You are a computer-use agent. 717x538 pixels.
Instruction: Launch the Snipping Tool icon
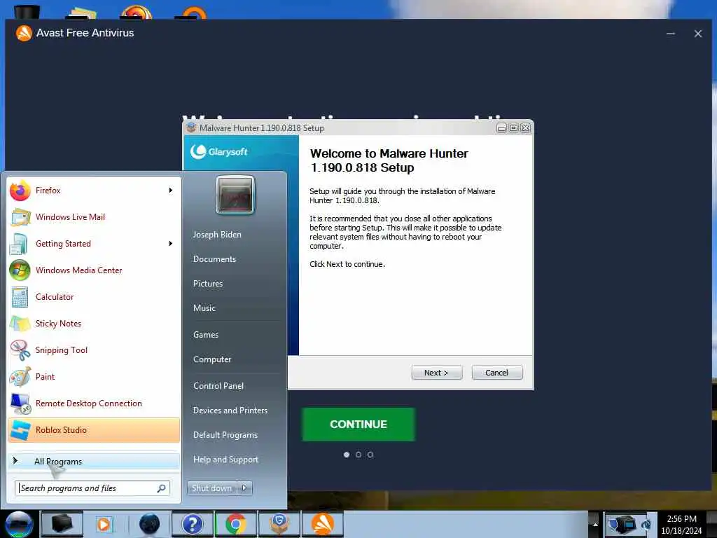pos(20,350)
